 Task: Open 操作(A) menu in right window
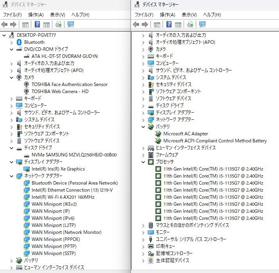[167, 15]
